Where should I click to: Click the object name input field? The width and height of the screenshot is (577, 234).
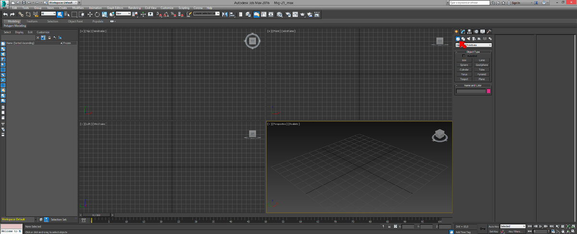click(x=471, y=91)
